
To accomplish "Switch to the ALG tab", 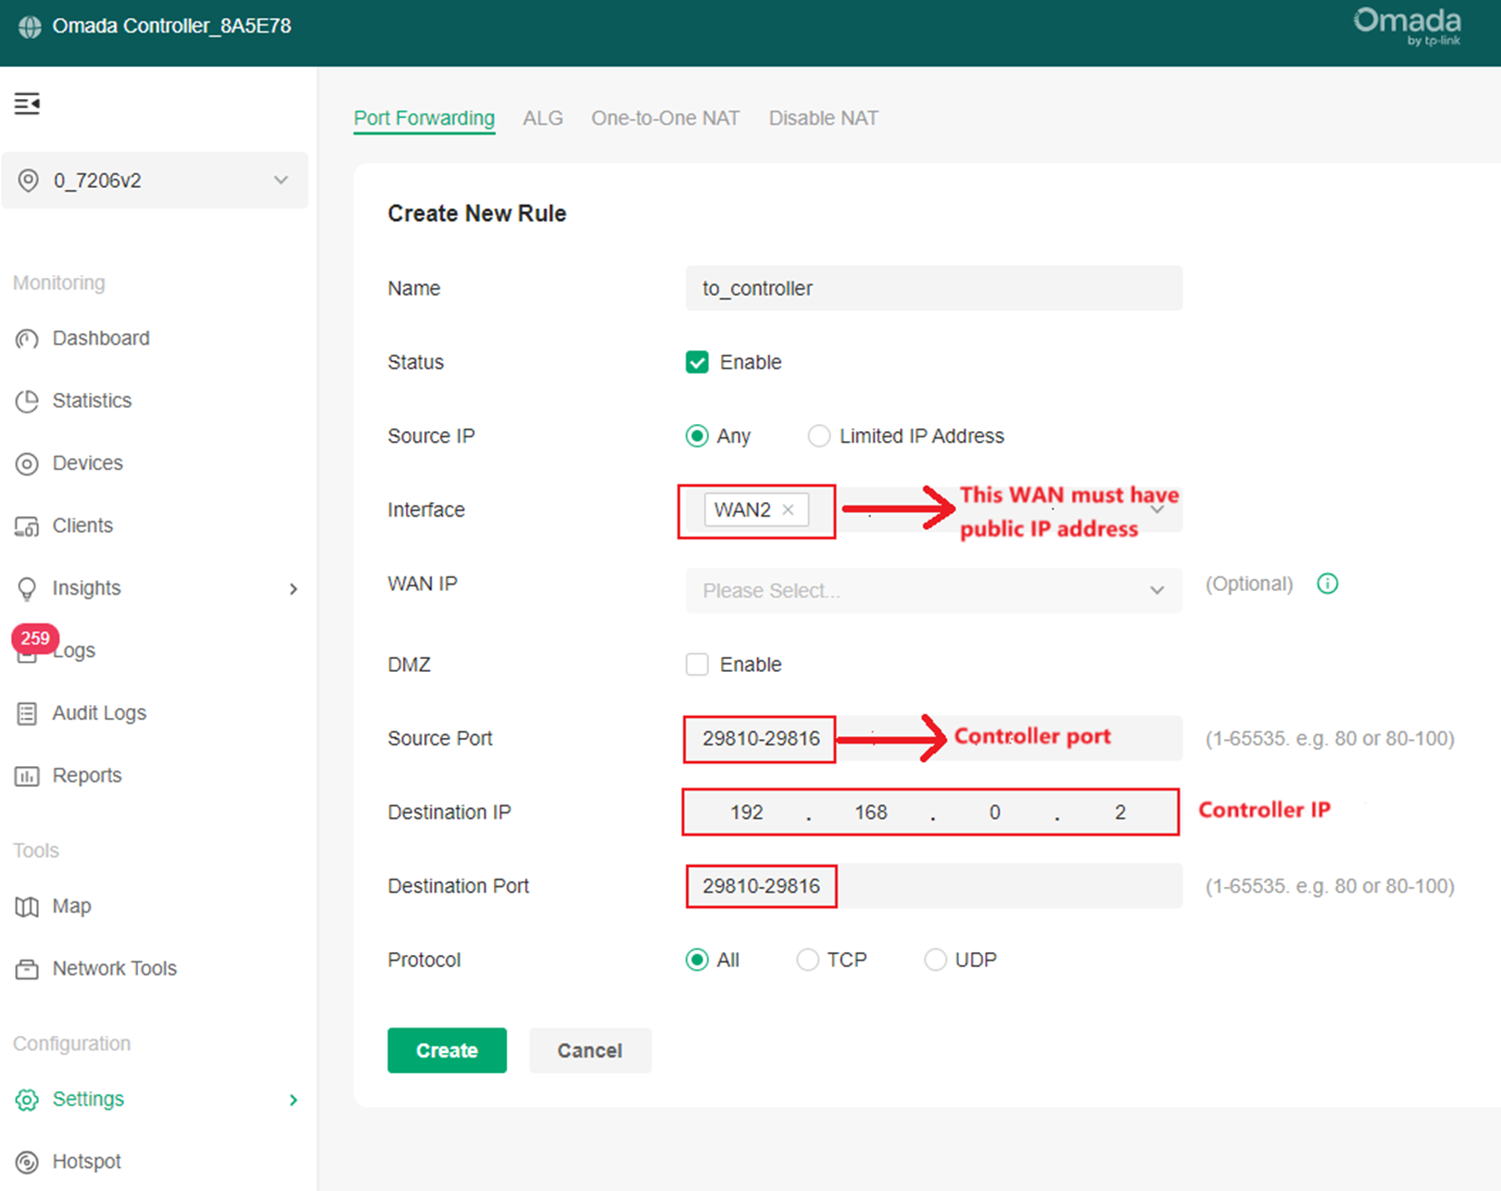I will 543,118.
